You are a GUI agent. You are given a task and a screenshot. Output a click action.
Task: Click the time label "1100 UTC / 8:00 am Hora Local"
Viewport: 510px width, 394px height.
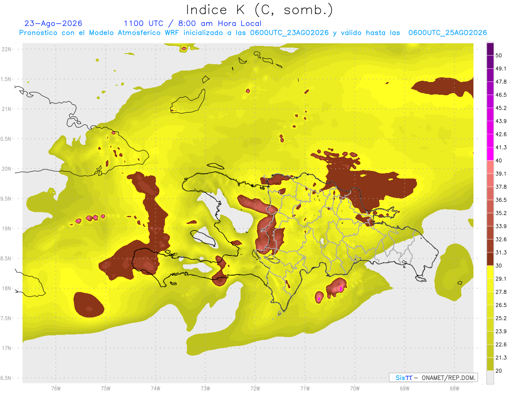point(193,23)
